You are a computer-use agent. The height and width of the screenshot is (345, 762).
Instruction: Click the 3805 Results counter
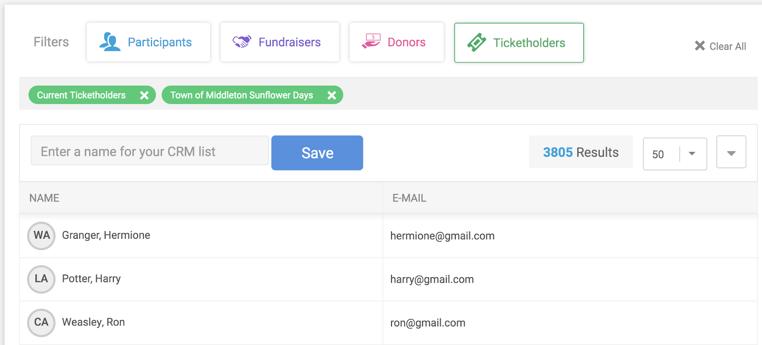click(581, 152)
